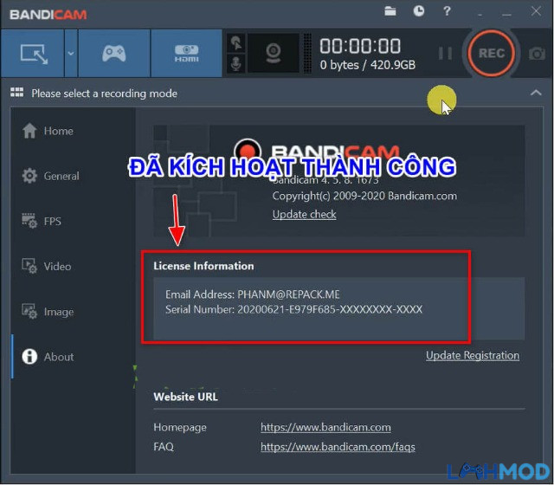Image resolution: width=554 pixels, height=485 pixels.
Task: Open output folder icon in title bar
Action: pos(390,11)
